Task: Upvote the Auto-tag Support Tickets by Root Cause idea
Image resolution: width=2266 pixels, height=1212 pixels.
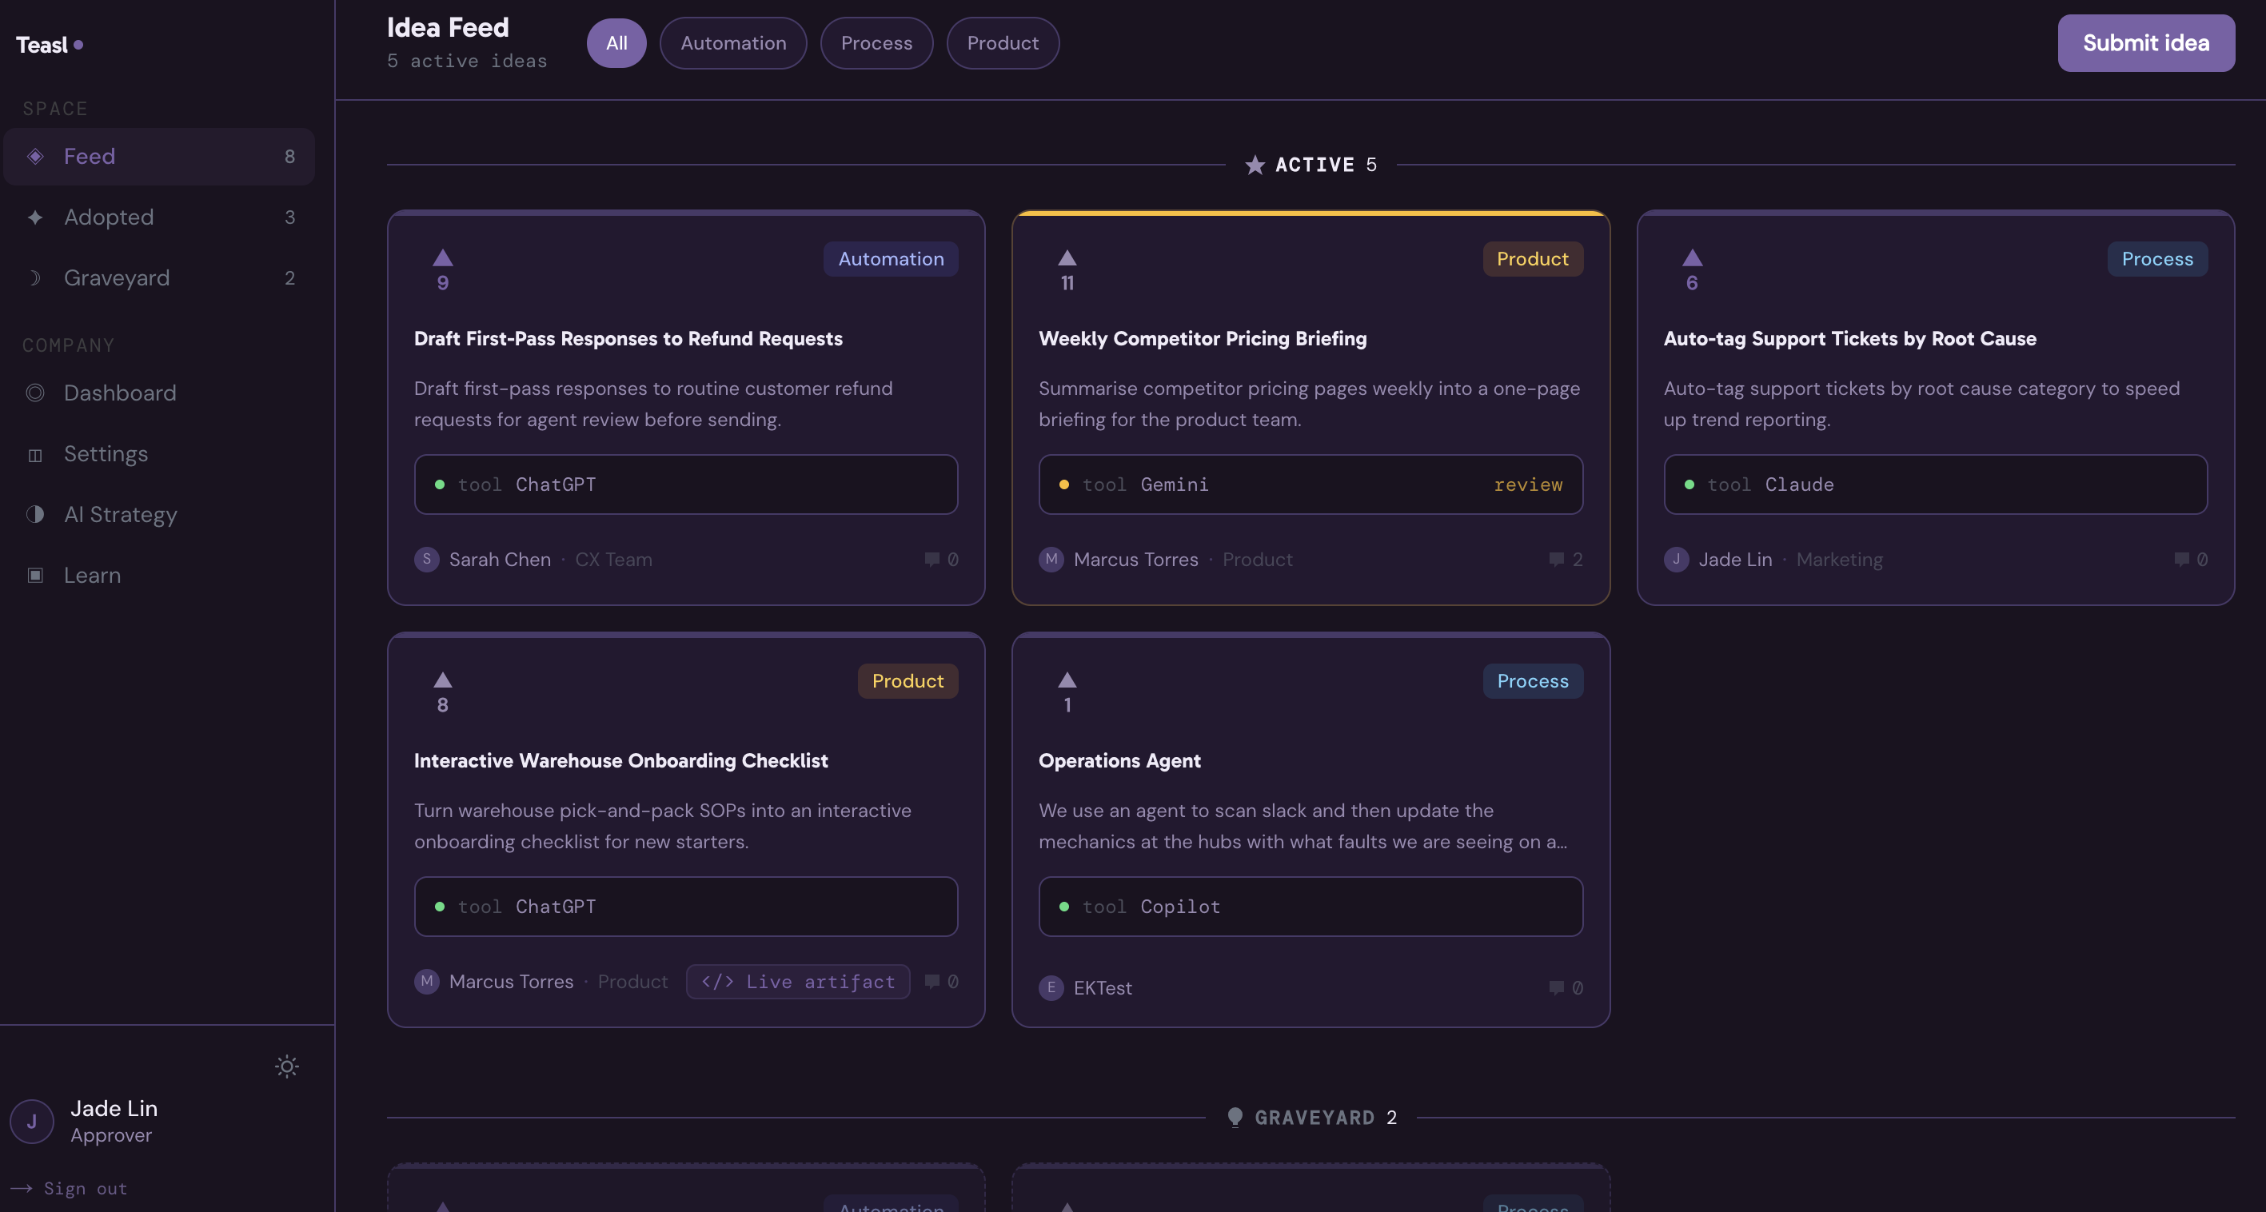Action: click(x=1692, y=269)
